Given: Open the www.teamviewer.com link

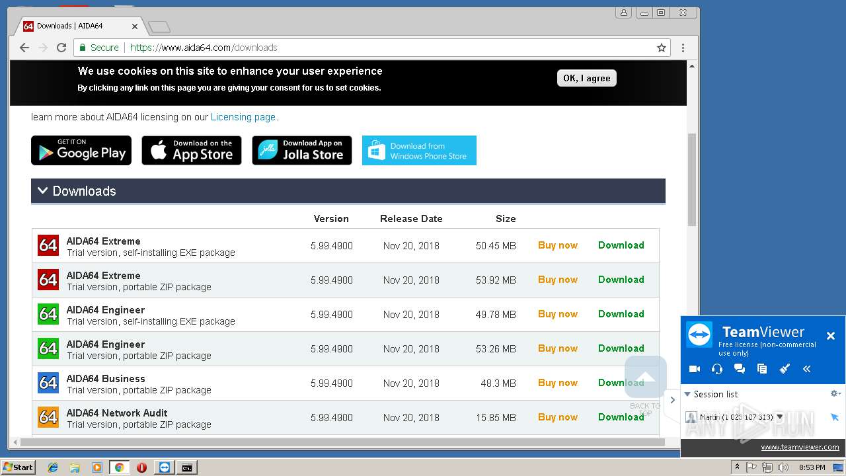Looking at the screenshot, I should 800,447.
